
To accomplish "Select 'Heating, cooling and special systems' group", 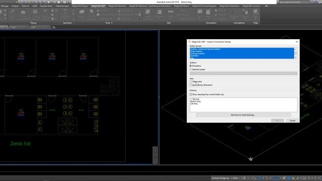I will pyautogui.click(x=242, y=49).
